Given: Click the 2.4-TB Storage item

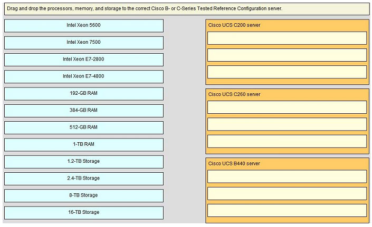Looking at the screenshot, I should (84, 179).
